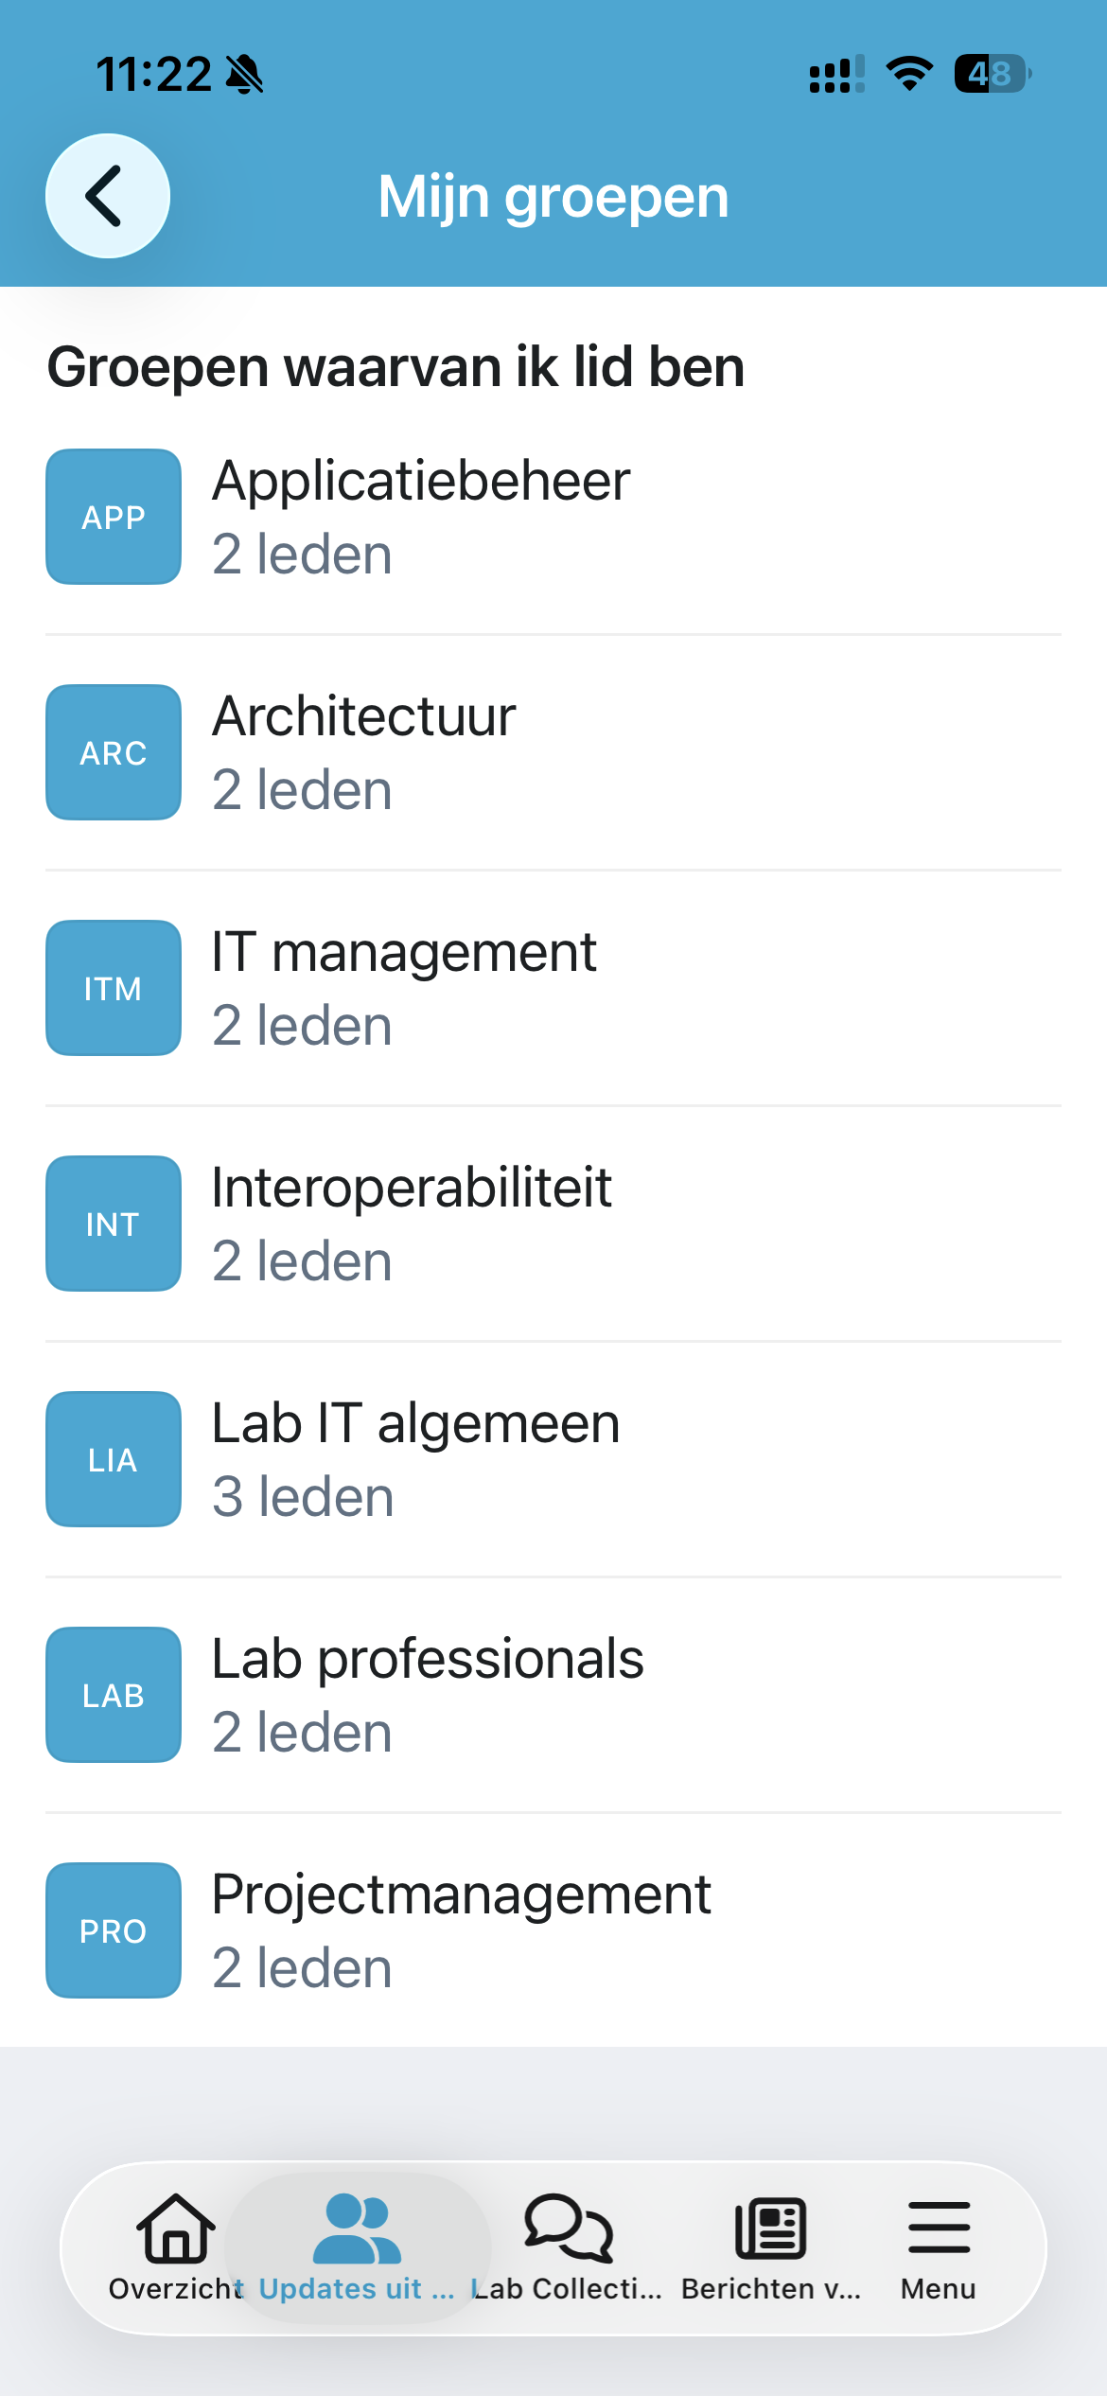Tap the LAB group badge icon
The height and width of the screenshot is (2396, 1107).
pos(114,1695)
